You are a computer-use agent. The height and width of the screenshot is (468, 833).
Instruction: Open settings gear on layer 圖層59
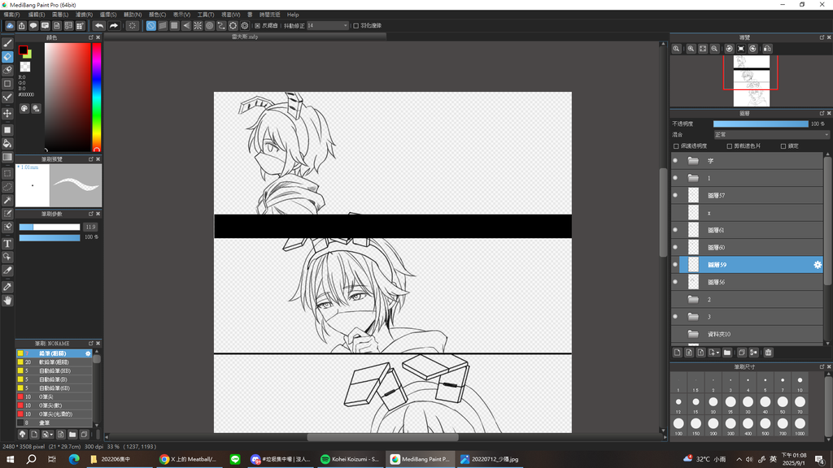pos(818,265)
